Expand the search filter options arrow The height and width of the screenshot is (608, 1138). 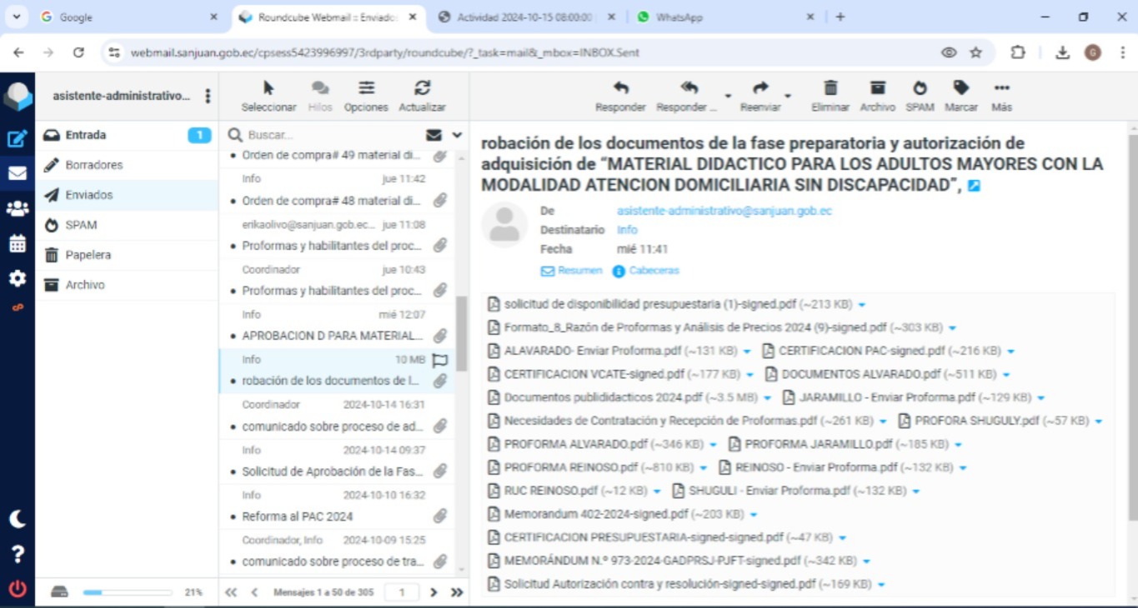click(x=457, y=135)
